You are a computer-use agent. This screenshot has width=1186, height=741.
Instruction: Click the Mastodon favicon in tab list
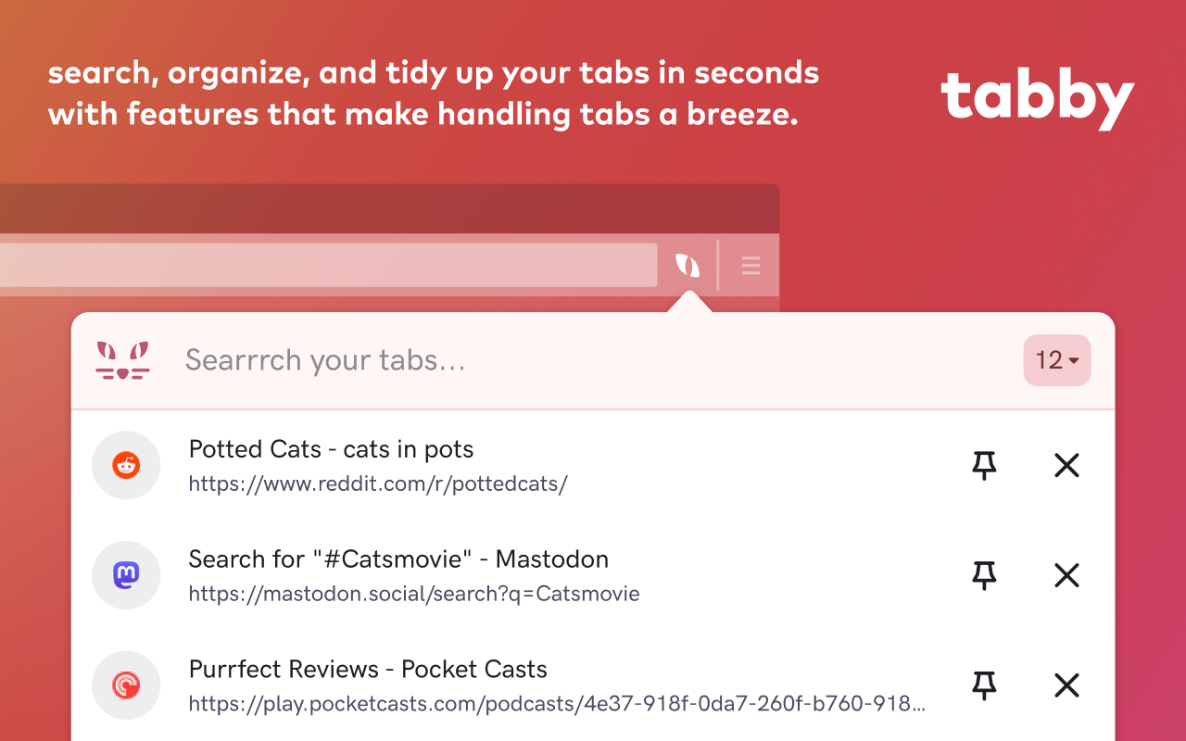[126, 575]
